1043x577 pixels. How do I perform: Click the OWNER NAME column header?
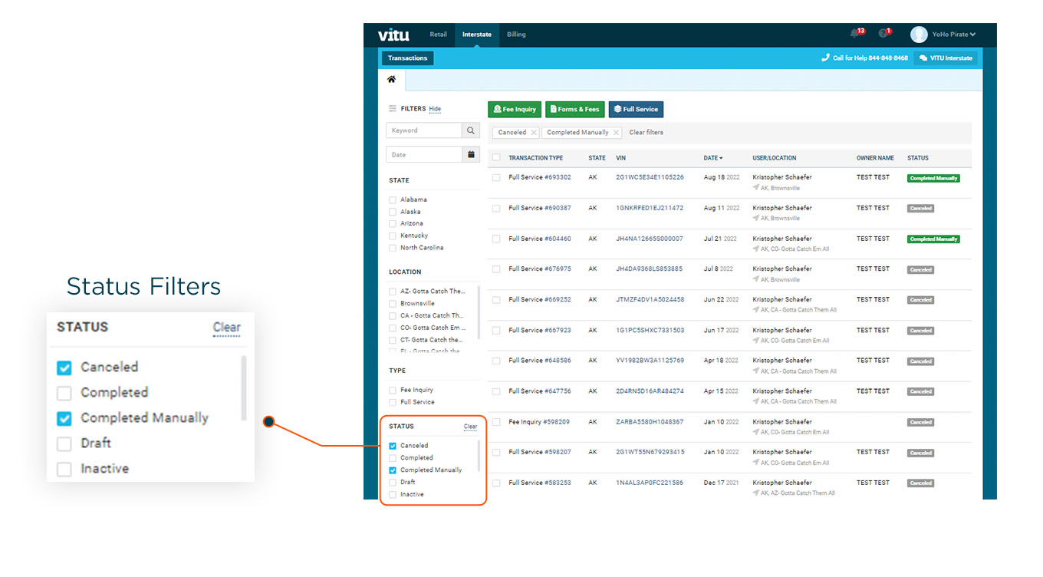click(875, 158)
